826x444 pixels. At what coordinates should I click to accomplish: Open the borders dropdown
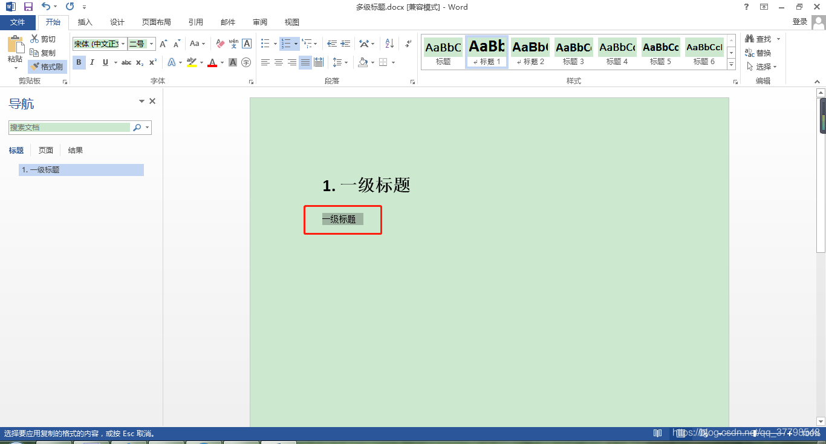(x=393, y=62)
